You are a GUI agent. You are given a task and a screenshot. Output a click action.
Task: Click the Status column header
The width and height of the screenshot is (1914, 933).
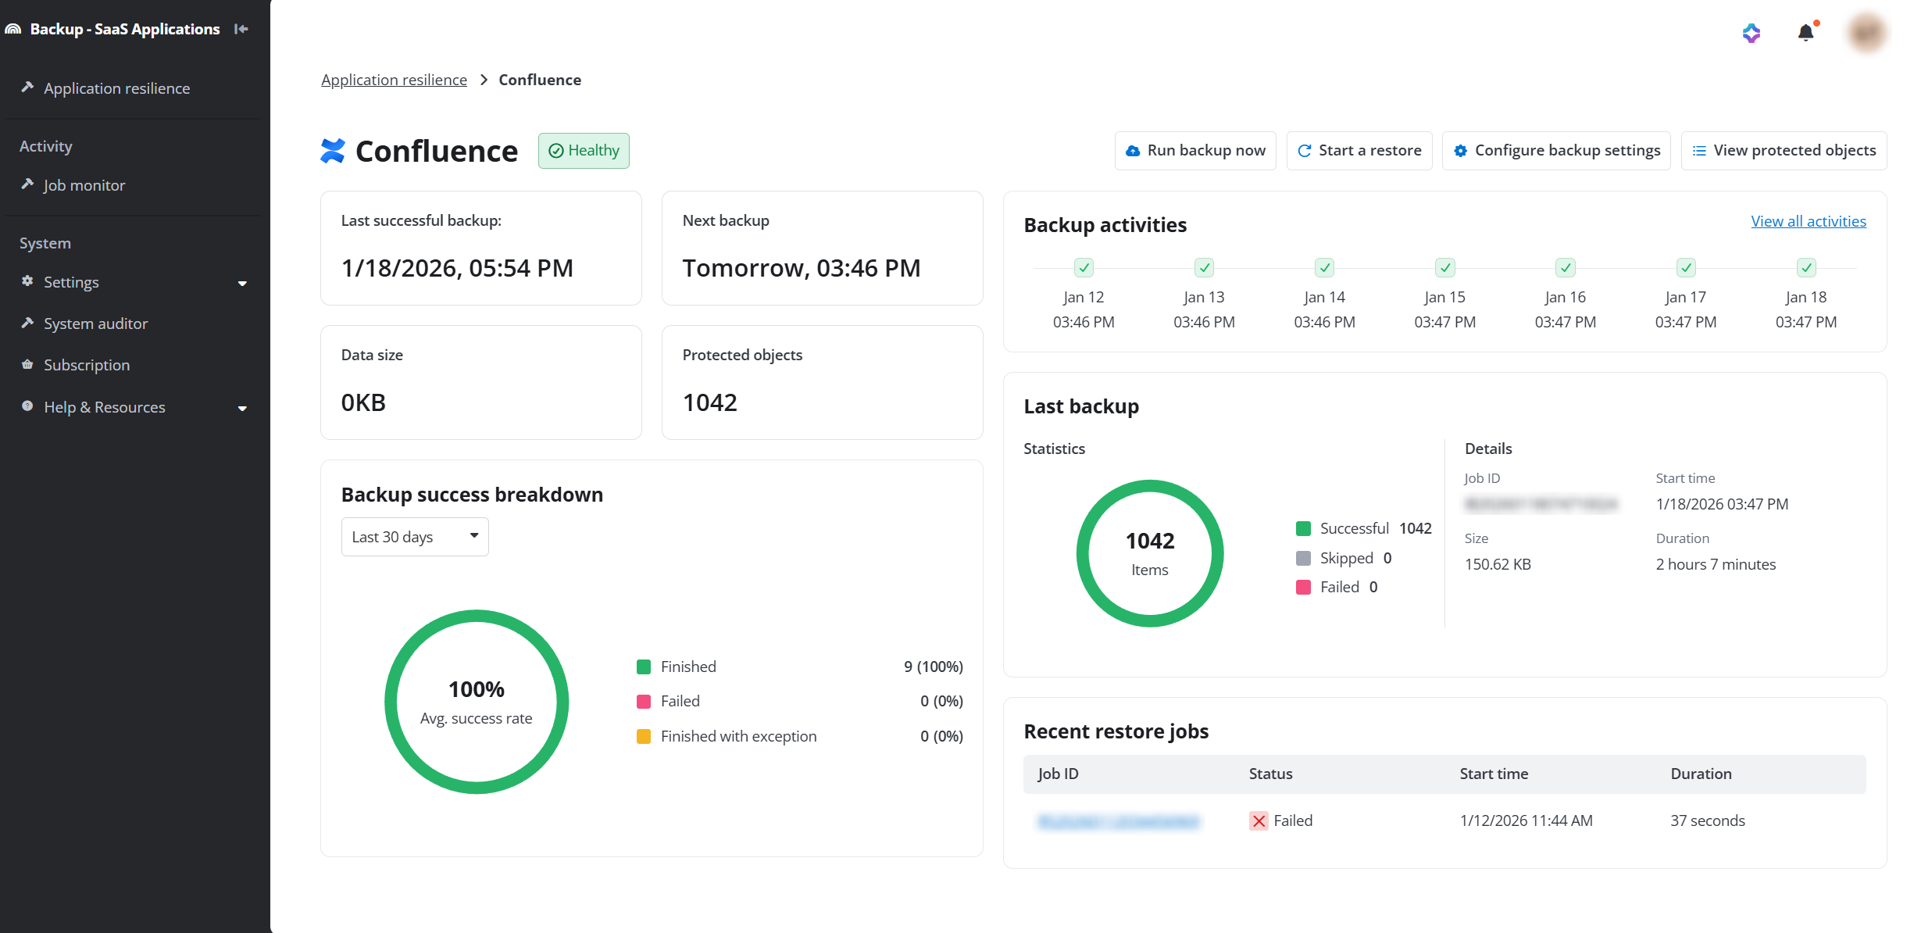point(1270,774)
